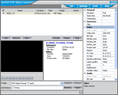Viewport: 118px width, 95px height.
Task: Jump to previous using skip-back button
Action: click(4, 78)
